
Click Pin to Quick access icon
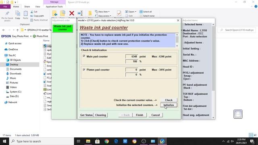click(7, 13)
